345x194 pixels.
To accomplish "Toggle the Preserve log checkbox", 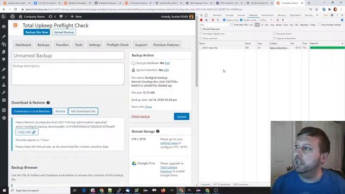I will (224, 20).
